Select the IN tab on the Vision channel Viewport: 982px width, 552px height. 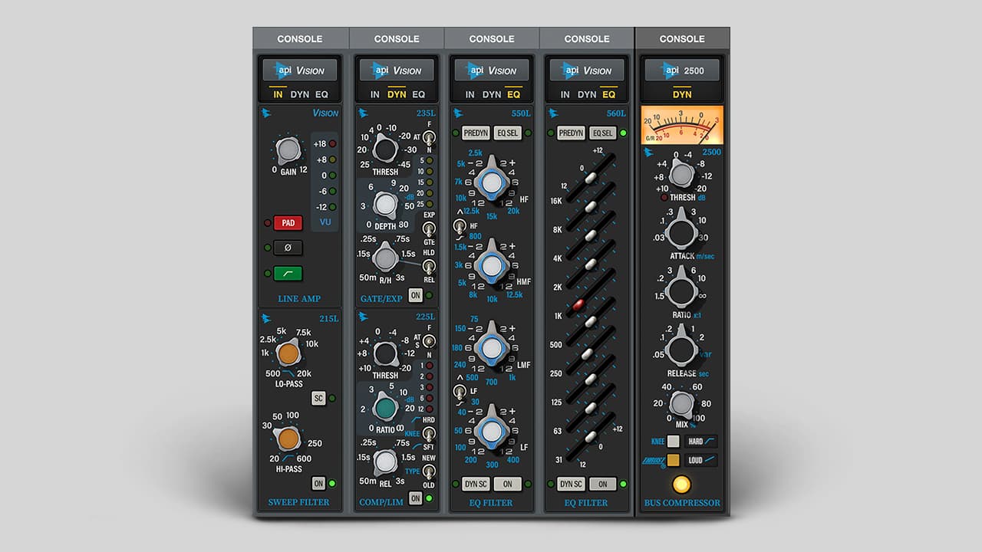click(x=278, y=94)
